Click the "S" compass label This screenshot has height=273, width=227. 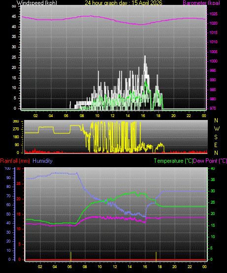point(216,137)
